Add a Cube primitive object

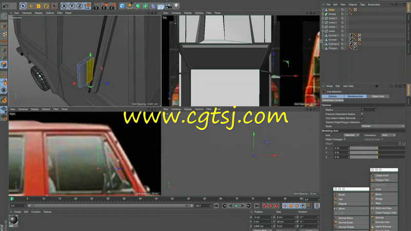(122, 6)
